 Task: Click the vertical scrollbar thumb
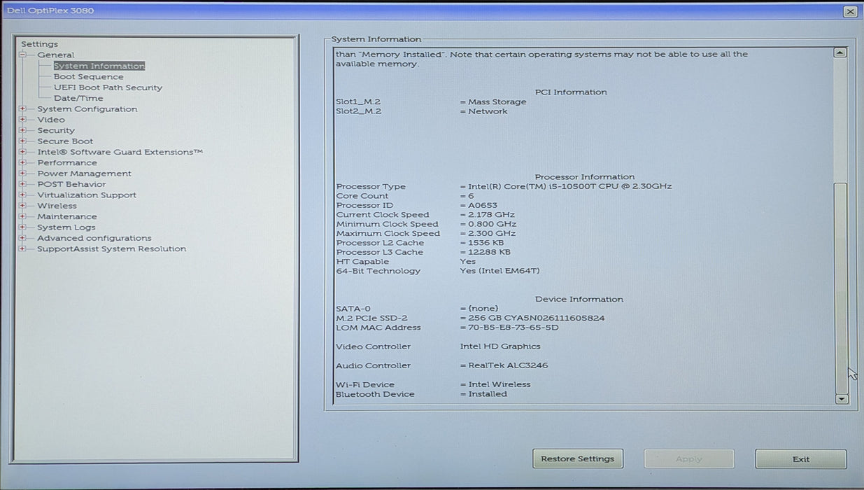(x=841, y=287)
